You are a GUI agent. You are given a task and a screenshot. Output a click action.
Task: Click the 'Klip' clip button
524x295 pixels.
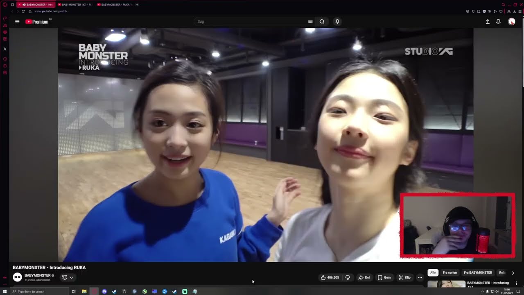point(404,277)
